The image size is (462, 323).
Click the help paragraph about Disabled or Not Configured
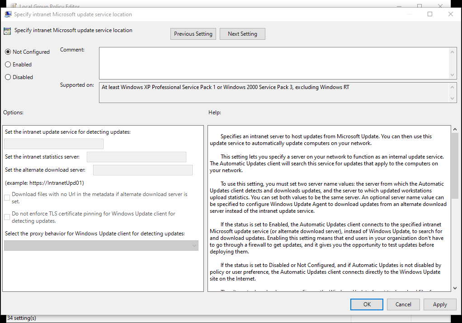click(x=325, y=272)
